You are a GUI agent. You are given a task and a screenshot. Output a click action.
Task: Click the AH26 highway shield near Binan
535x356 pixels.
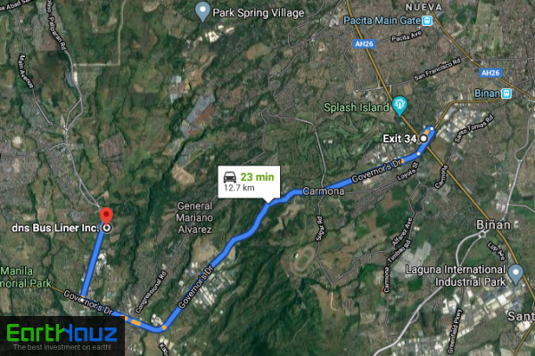pos(490,73)
